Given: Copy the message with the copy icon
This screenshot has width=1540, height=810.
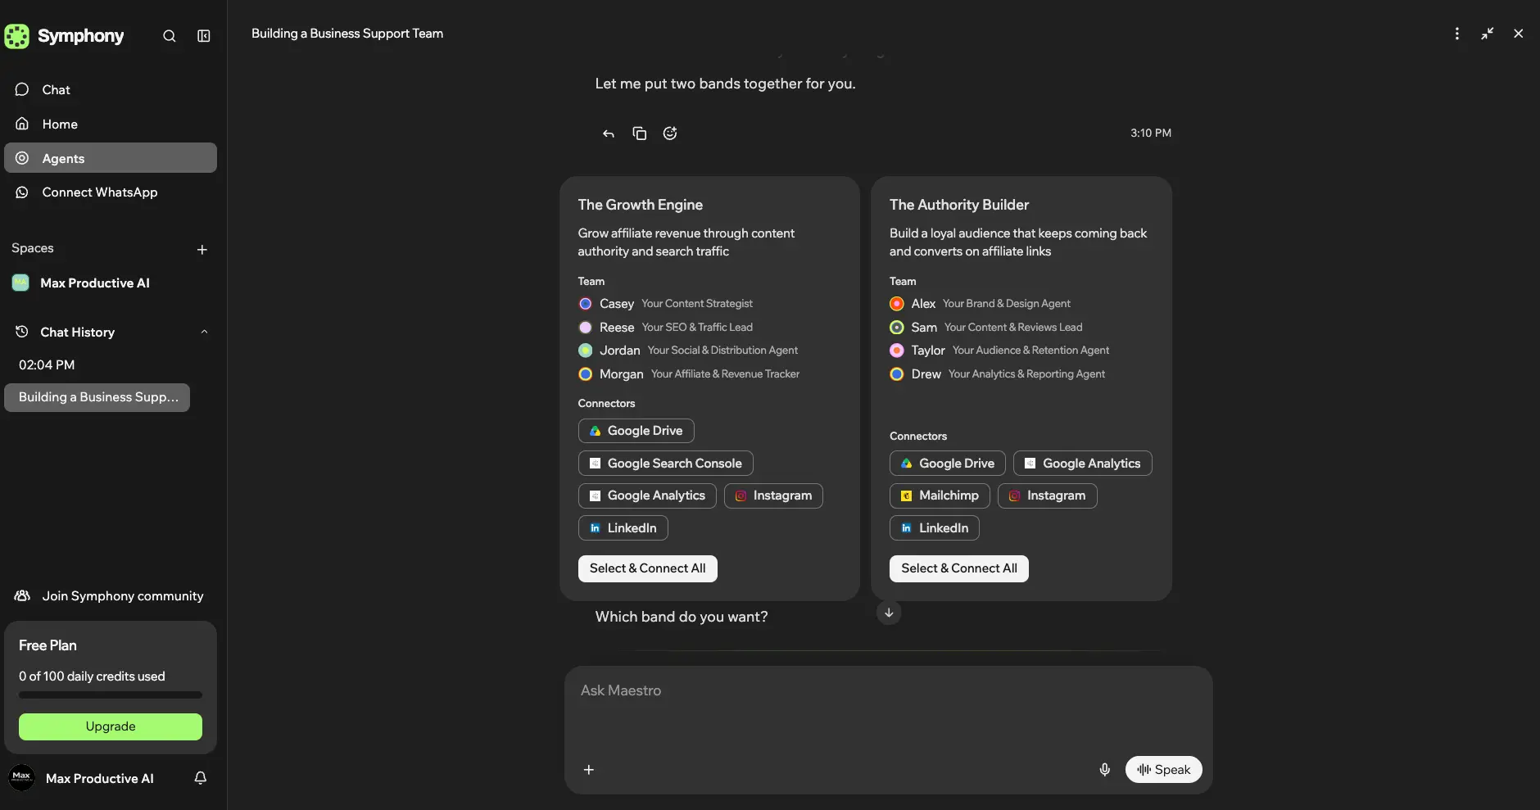Looking at the screenshot, I should (640, 133).
